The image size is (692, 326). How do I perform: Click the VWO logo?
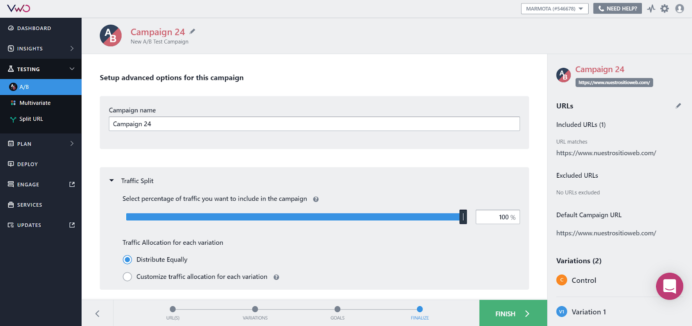pyautogui.click(x=19, y=8)
